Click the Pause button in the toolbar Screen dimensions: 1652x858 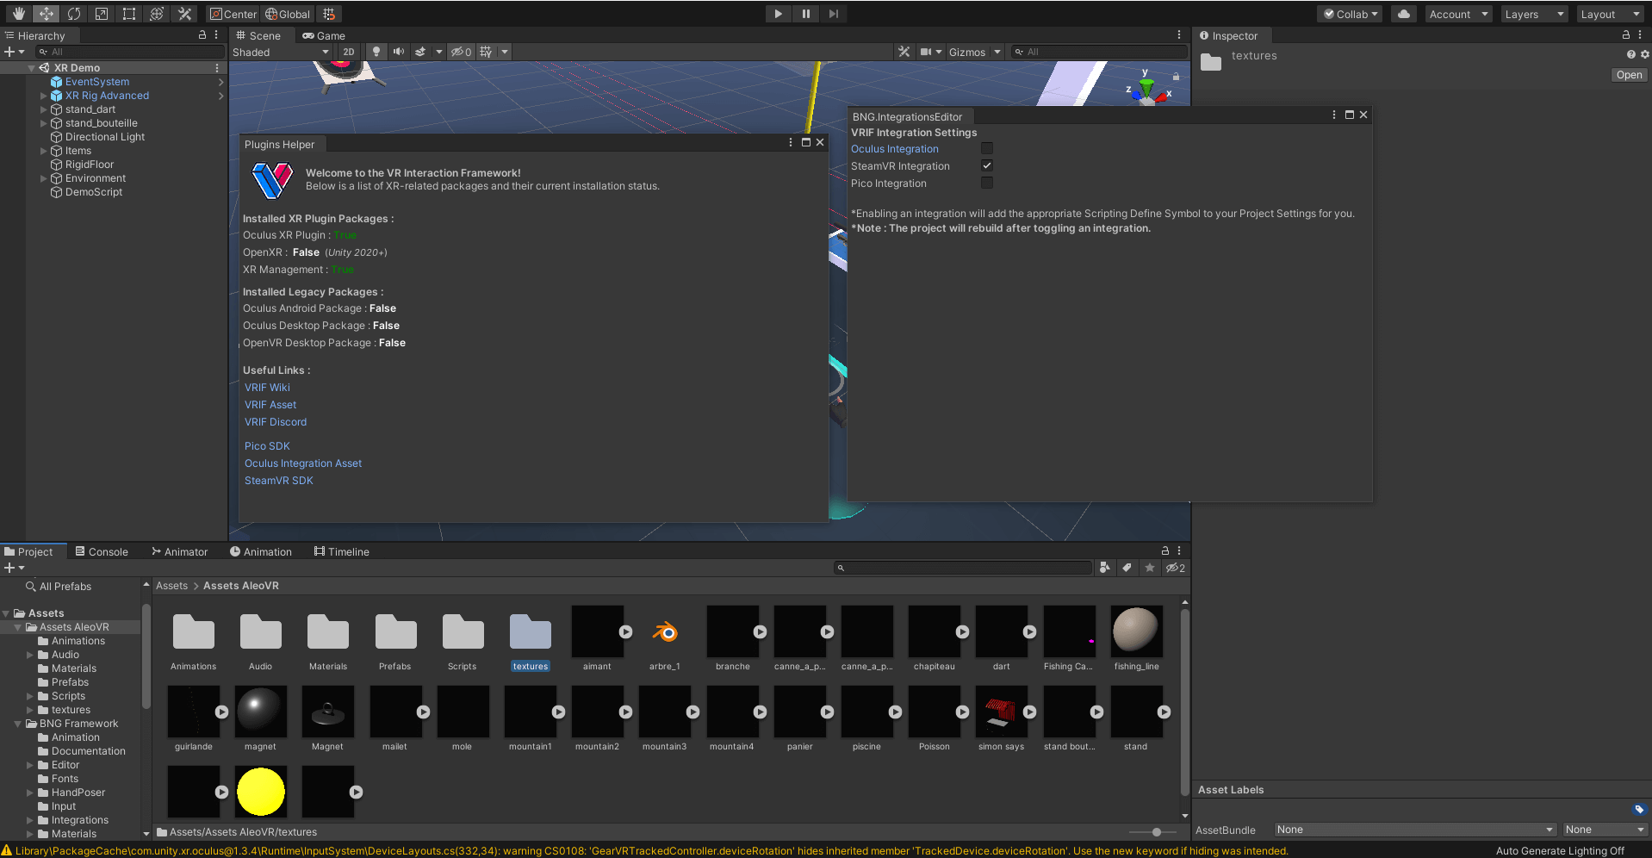coord(805,14)
